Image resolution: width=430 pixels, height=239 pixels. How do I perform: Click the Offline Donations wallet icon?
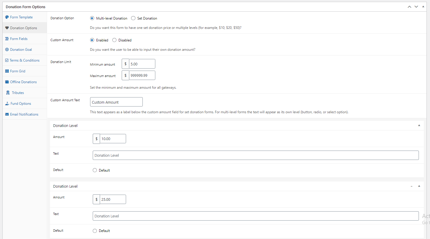pyautogui.click(x=7, y=82)
